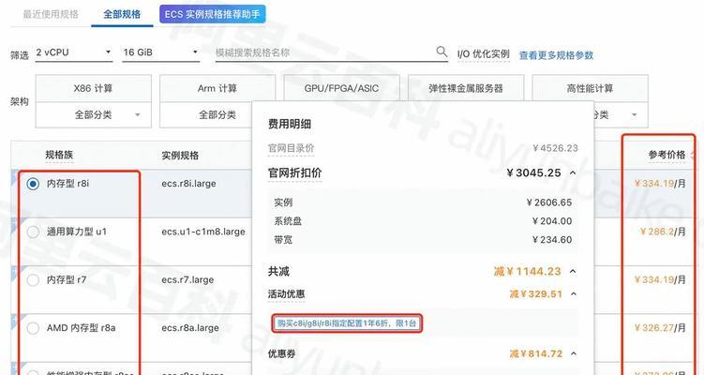Image resolution: width=704 pixels, height=375 pixels.
Task: Click the 减¥814.72 coupon amount
Action: tap(535, 353)
